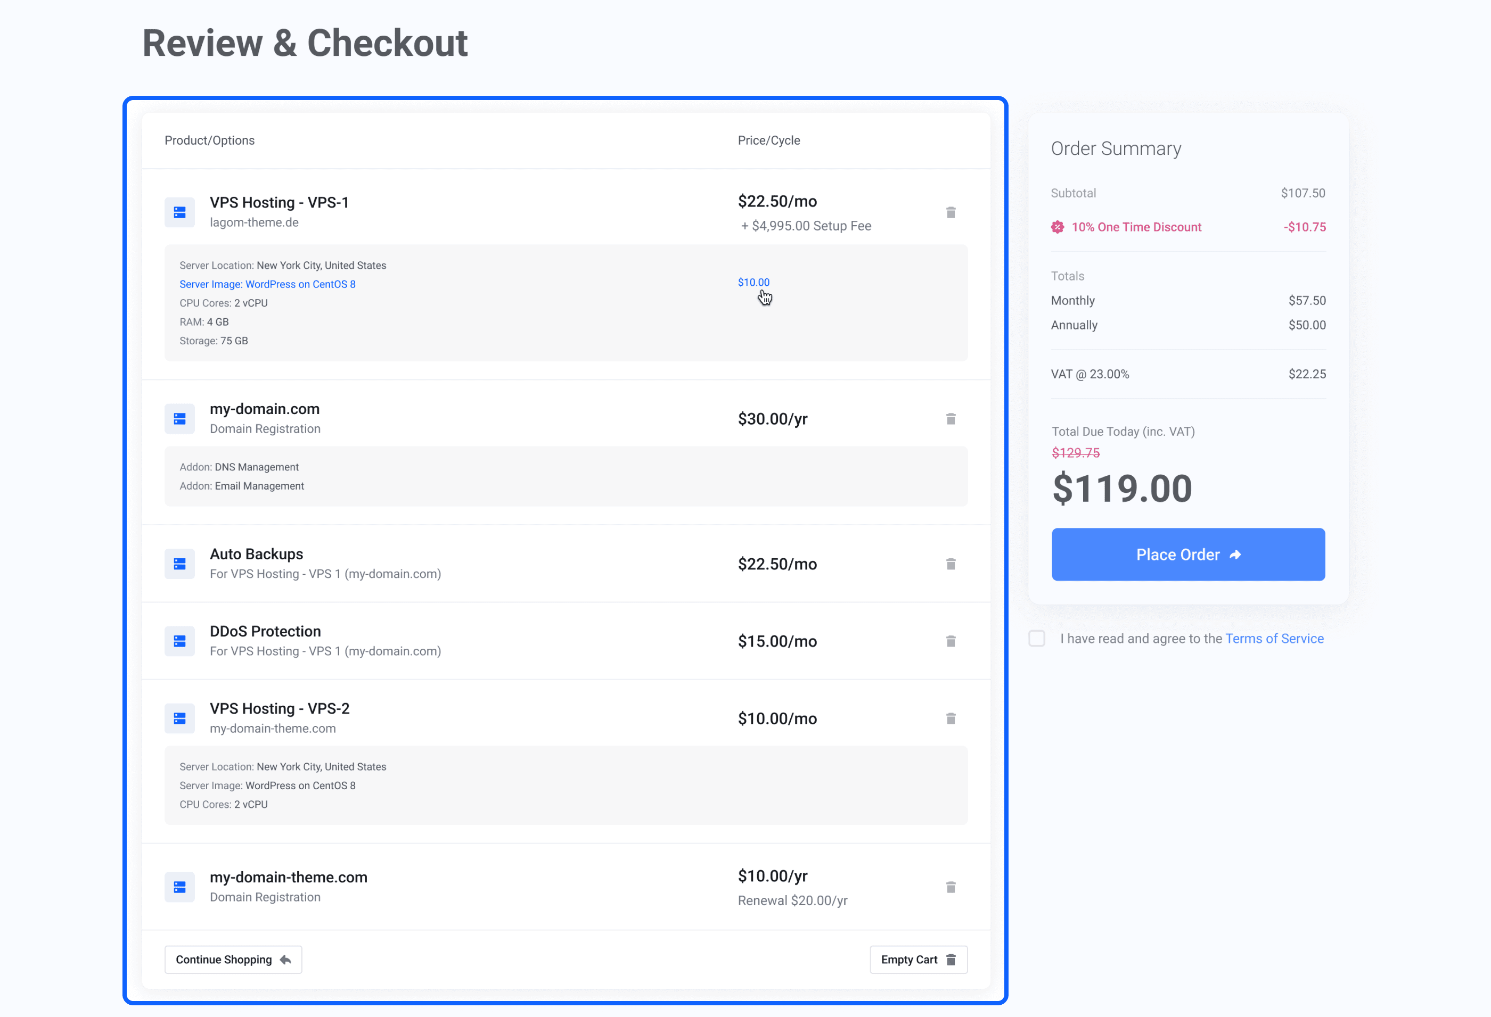Remove VPS Hosting - VPS-2 via trash icon
Viewport: 1491px width, 1017px height.
(x=952, y=718)
